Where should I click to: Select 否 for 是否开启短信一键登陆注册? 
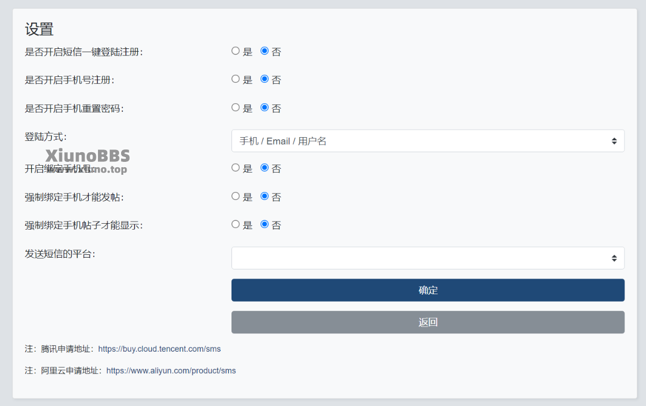tap(264, 51)
